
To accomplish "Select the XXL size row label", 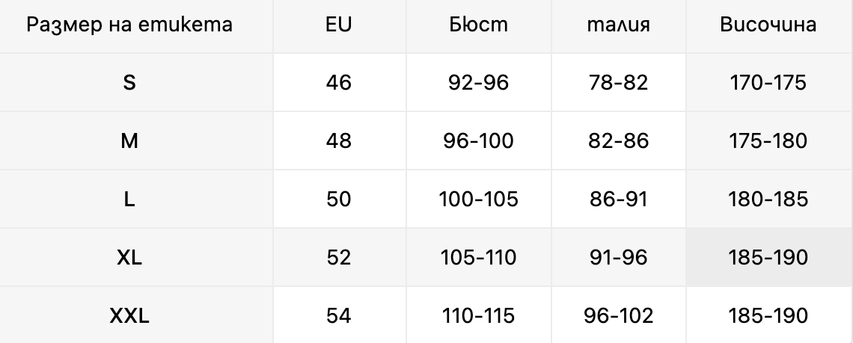I will coord(129,315).
